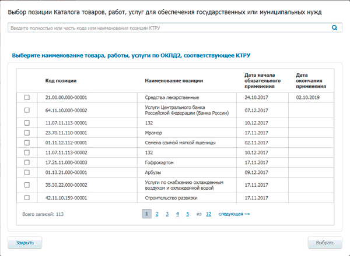Viewport: 350px width, 256px height.
Task: Go to page 2 of results
Action: point(157,214)
